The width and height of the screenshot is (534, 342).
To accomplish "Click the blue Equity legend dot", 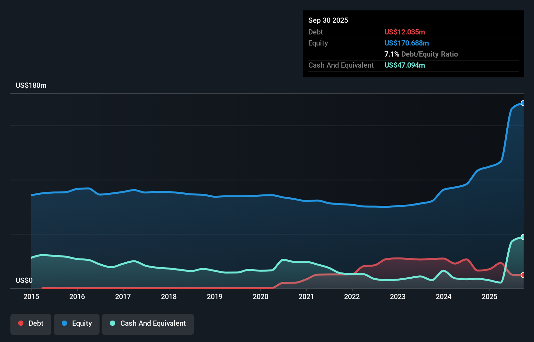I will (x=64, y=323).
